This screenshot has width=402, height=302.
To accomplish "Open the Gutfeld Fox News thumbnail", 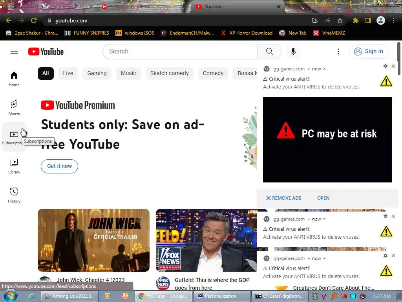I will tap(206, 240).
